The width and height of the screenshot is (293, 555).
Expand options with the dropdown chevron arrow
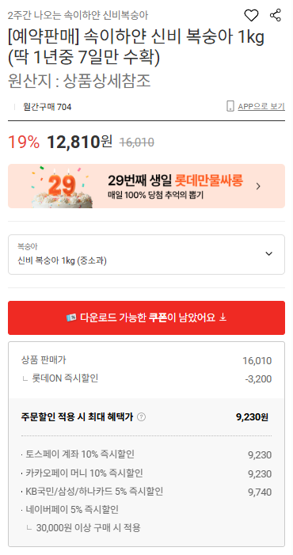click(x=269, y=254)
